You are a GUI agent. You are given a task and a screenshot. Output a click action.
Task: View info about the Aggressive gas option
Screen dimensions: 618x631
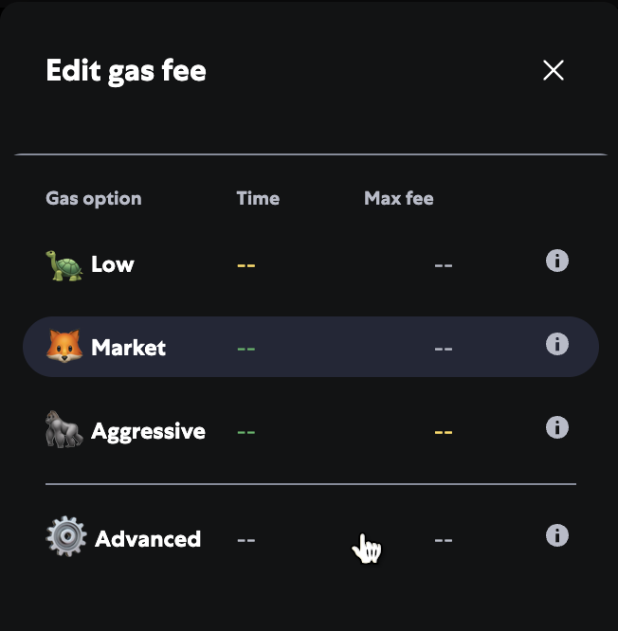point(557,427)
